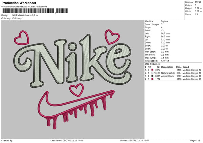Click the last saved timestamp '09/02/2022 22.14.04'
This screenshot has height=143, width=203.
[x=73, y=140]
